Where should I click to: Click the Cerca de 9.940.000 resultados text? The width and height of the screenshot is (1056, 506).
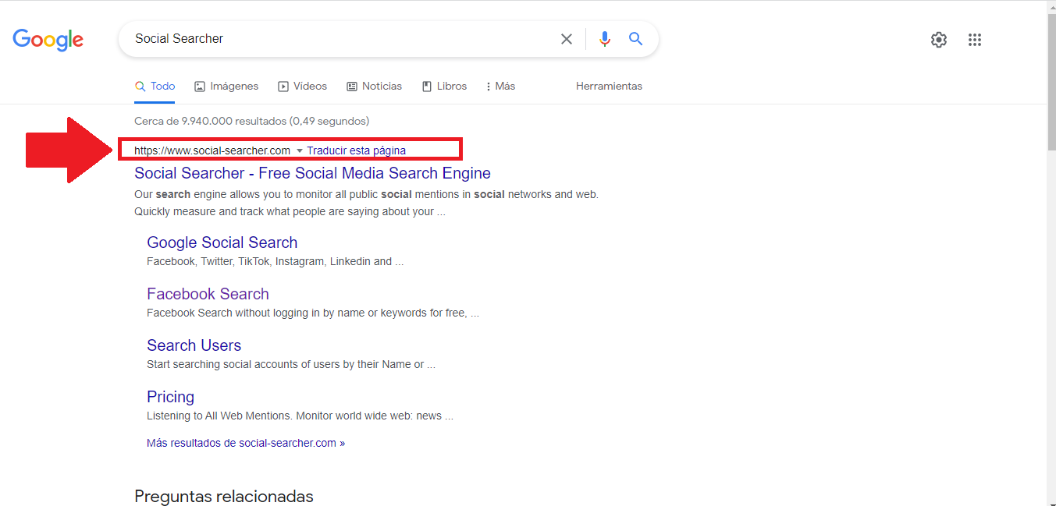pyautogui.click(x=251, y=121)
